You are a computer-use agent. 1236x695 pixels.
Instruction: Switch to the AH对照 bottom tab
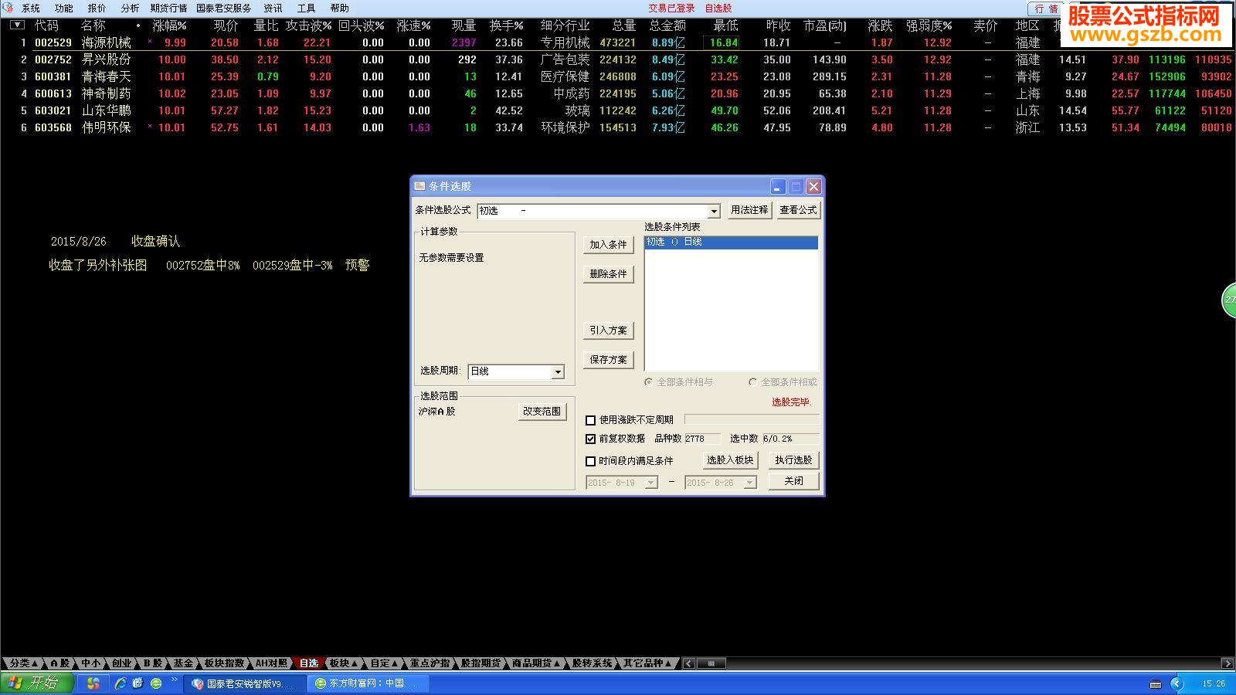click(271, 663)
